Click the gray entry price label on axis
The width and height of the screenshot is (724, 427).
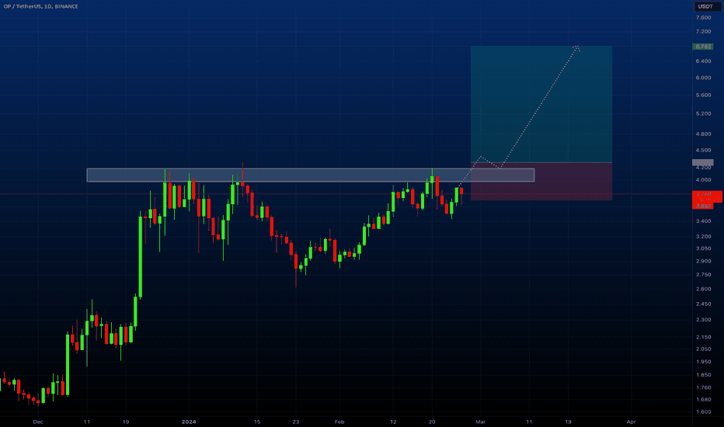click(x=703, y=162)
